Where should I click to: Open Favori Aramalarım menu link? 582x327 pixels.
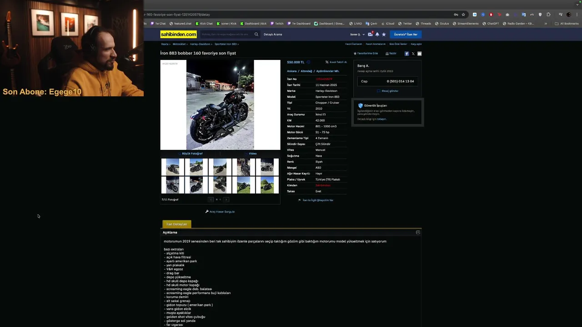(x=376, y=44)
